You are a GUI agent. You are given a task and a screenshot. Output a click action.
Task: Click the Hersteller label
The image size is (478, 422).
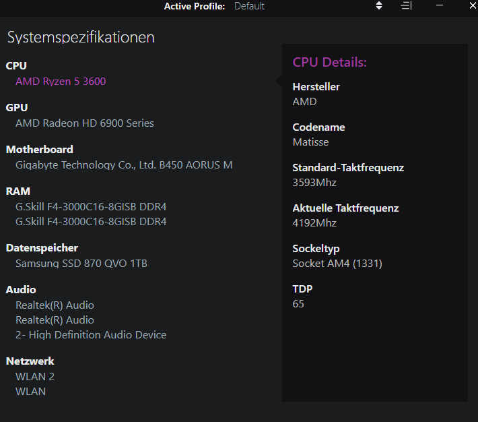pyautogui.click(x=316, y=87)
